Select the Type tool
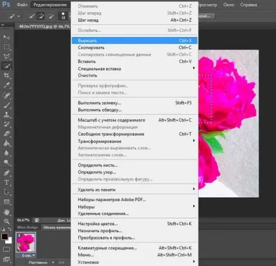Viewport: 276px width, 266px height. [x=7, y=182]
